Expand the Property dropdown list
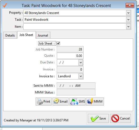 tap(128, 13)
